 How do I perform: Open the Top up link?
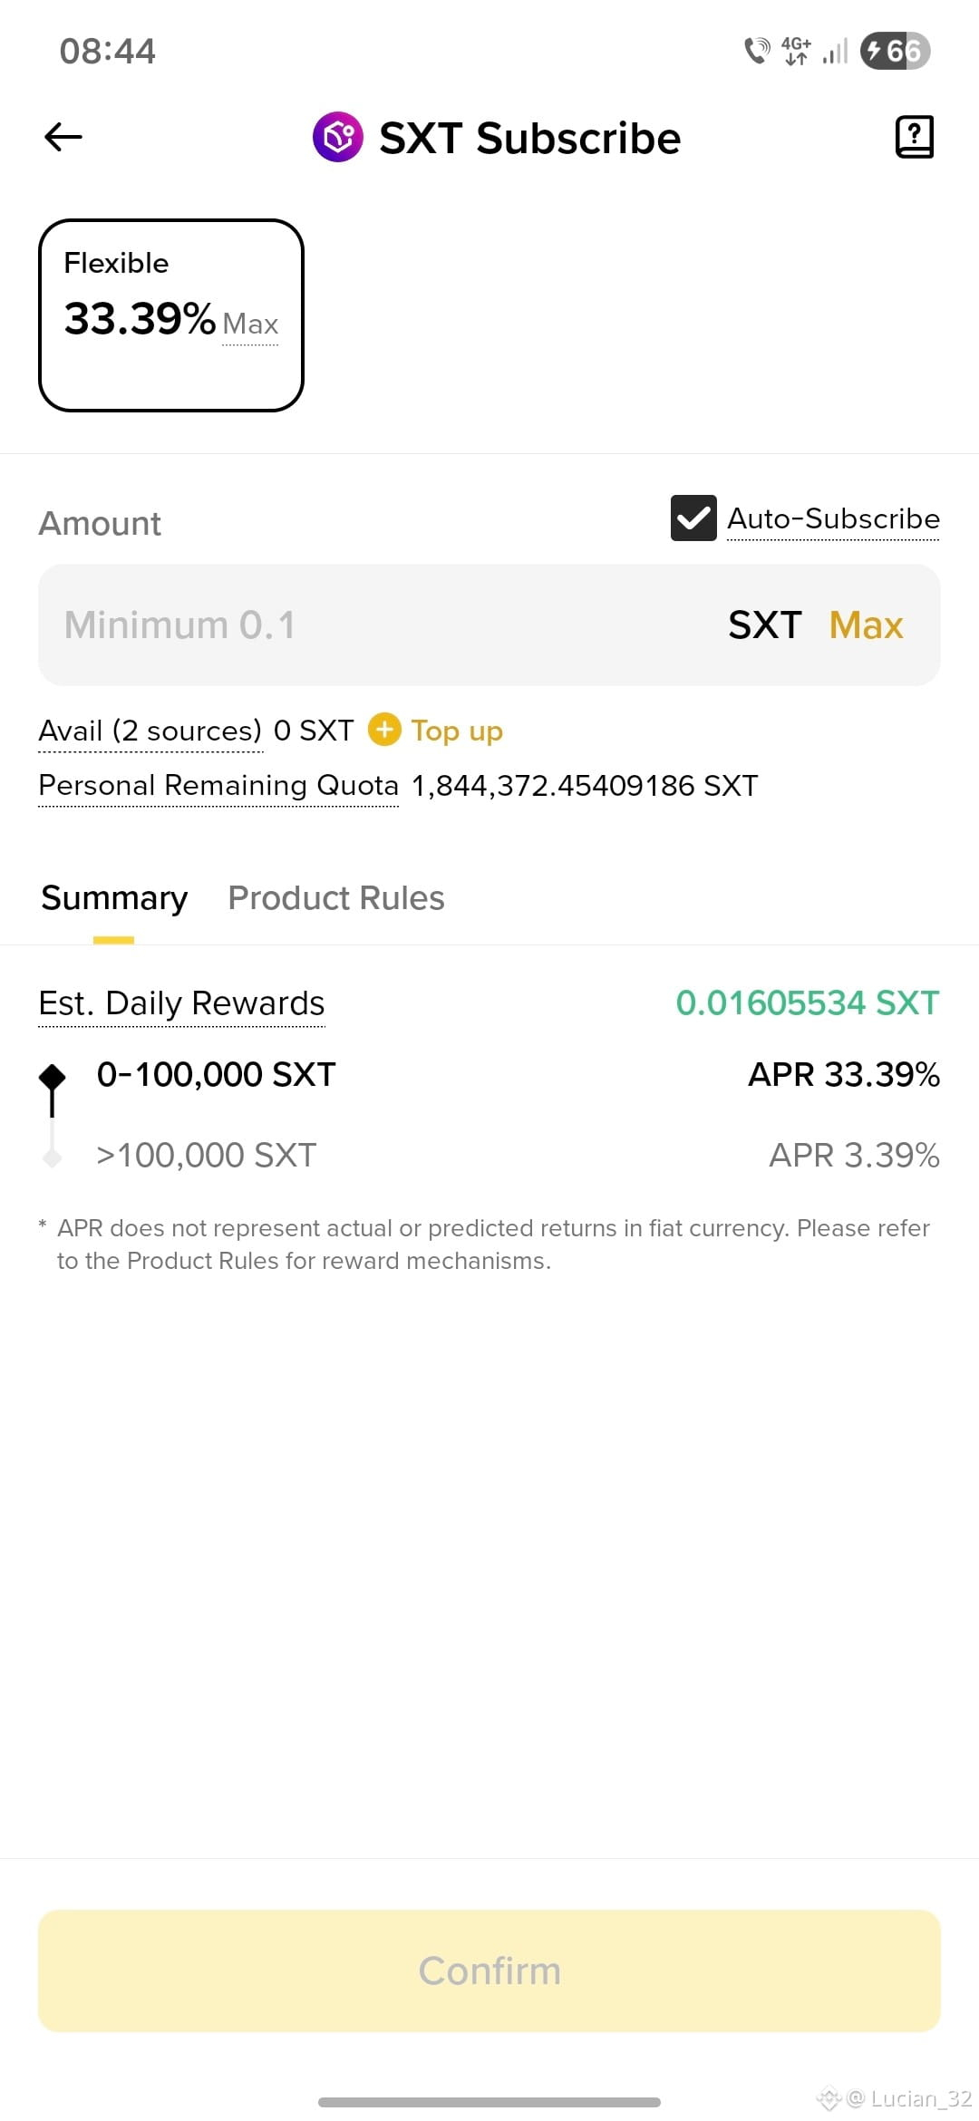click(x=457, y=731)
